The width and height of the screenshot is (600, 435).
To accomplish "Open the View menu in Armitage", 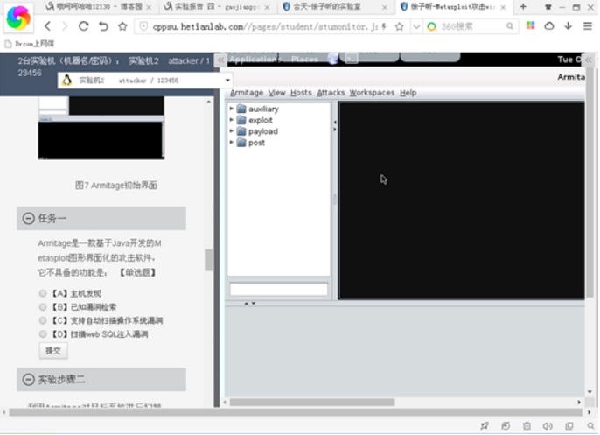I will (276, 92).
